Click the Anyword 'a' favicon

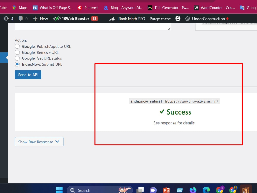[x=106, y=8]
